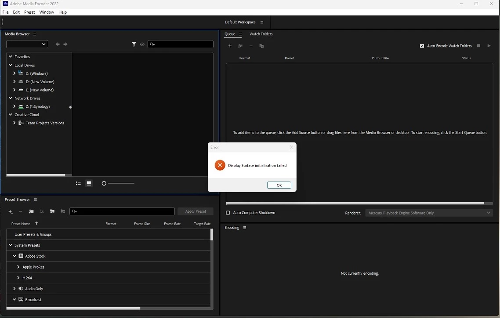The width and height of the screenshot is (500, 320).
Task: Open the Media Browser panel menu icon
Action: [35, 34]
